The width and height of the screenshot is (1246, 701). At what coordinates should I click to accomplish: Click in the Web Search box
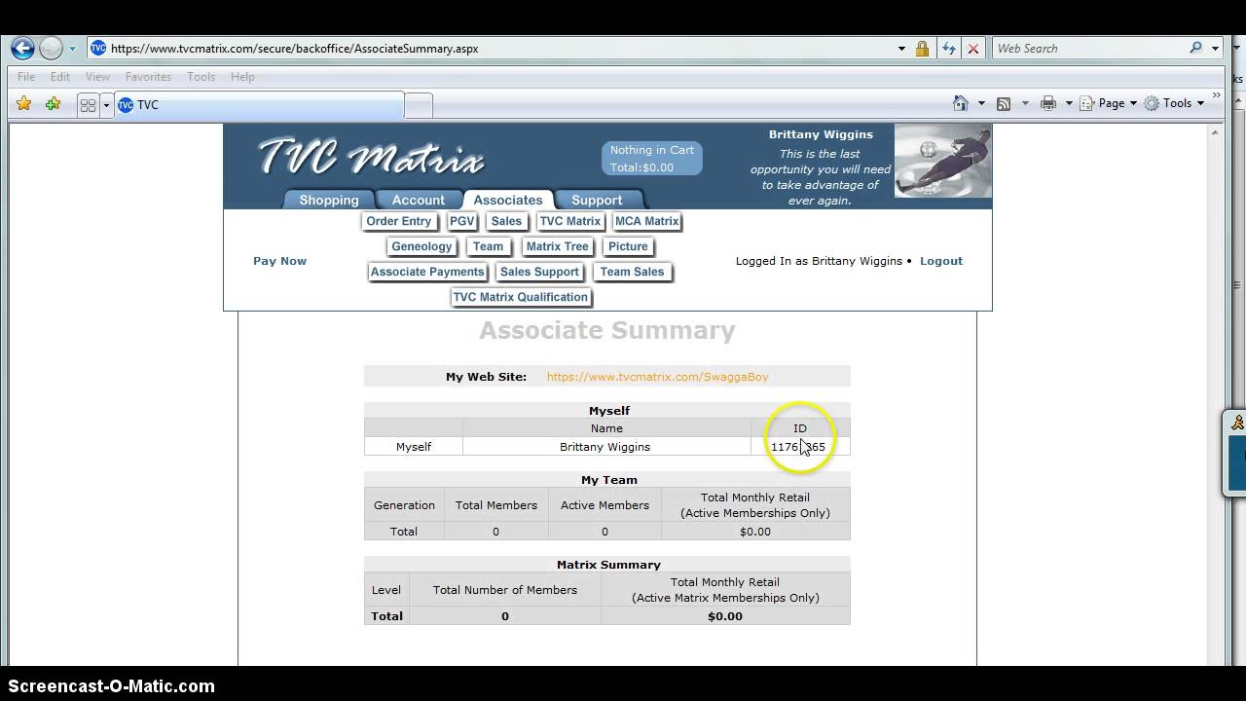pyautogui.click(x=1088, y=48)
